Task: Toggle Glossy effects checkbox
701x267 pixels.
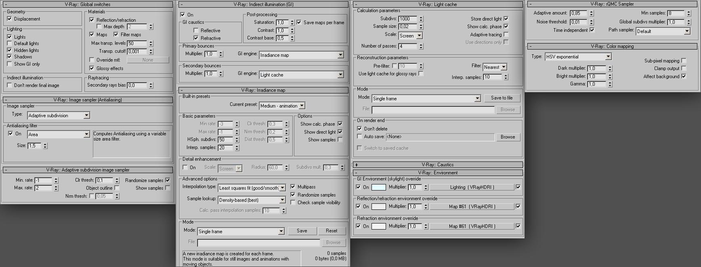Action: click(x=92, y=68)
